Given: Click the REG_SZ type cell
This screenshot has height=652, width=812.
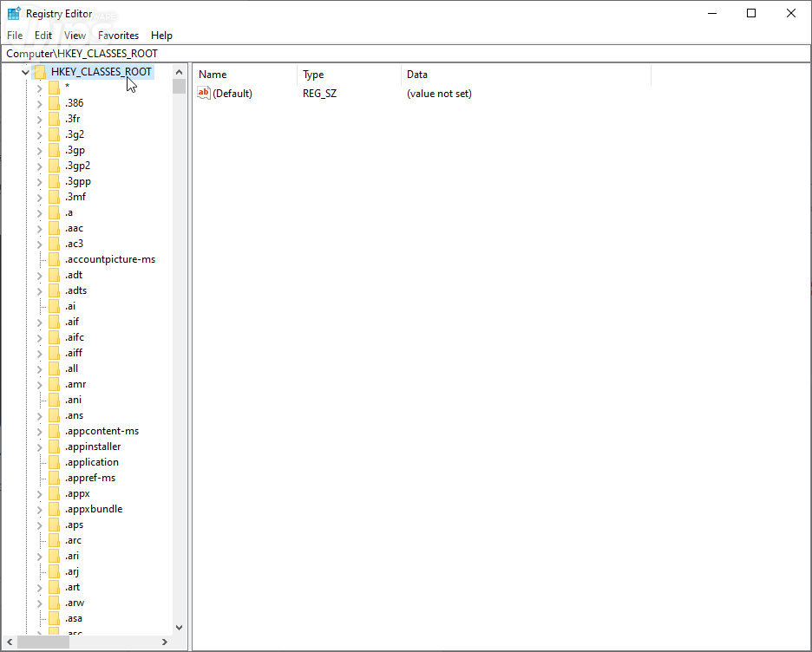Looking at the screenshot, I should (x=319, y=94).
